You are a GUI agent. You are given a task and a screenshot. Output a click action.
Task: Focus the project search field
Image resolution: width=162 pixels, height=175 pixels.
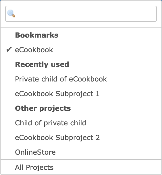coord(81,14)
